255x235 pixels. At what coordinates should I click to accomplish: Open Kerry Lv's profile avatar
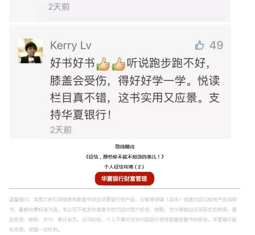click(x=30, y=51)
